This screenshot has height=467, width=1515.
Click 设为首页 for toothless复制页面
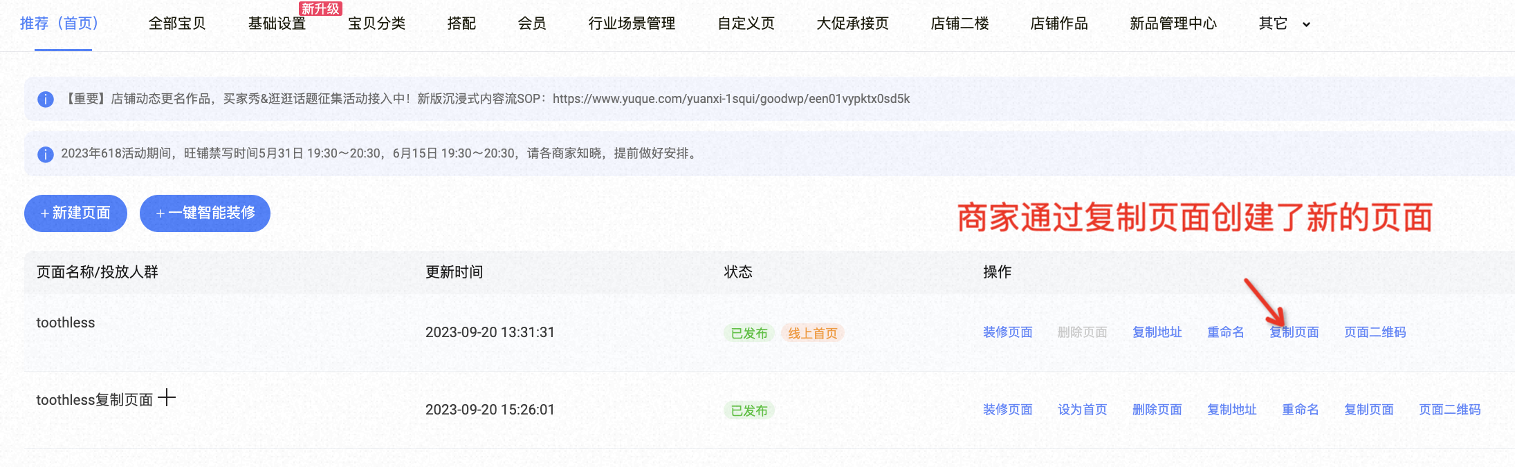coord(1083,410)
